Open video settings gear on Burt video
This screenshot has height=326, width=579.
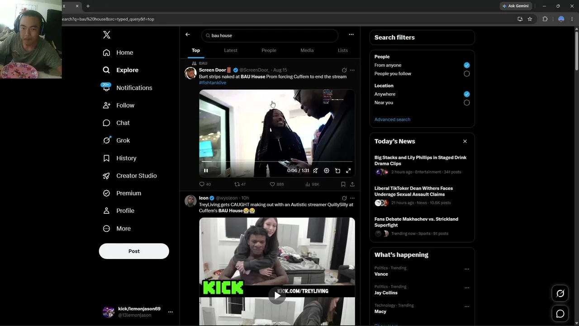(327, 171)
